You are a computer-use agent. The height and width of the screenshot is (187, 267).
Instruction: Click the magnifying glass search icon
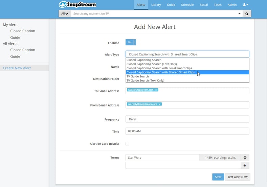point(247,14)
